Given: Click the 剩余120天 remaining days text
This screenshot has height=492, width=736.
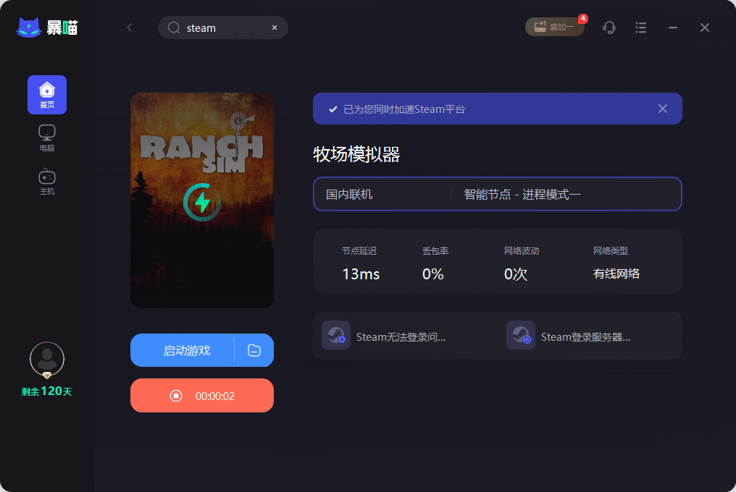Looking at the screenshot, I should click(47, 391).
